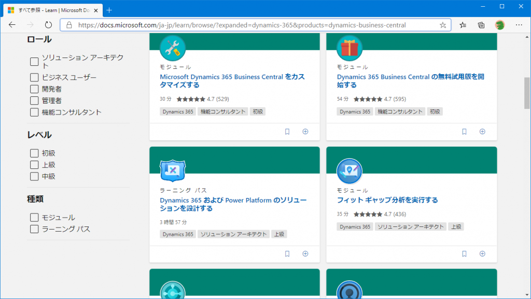This screenshot has height=299, width=531.
Task: Click 機能コンサルタント tag on 無料試用版 card
Action: [x=400, y=111]
